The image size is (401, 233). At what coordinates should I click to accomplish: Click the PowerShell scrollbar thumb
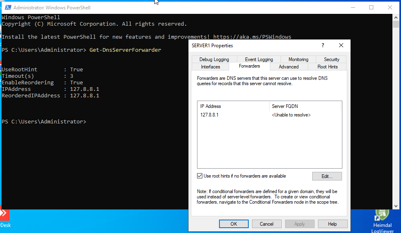(396, 24)
